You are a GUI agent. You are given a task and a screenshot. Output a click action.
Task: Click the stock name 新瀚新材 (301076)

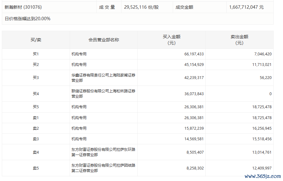[x=23, y=7]
